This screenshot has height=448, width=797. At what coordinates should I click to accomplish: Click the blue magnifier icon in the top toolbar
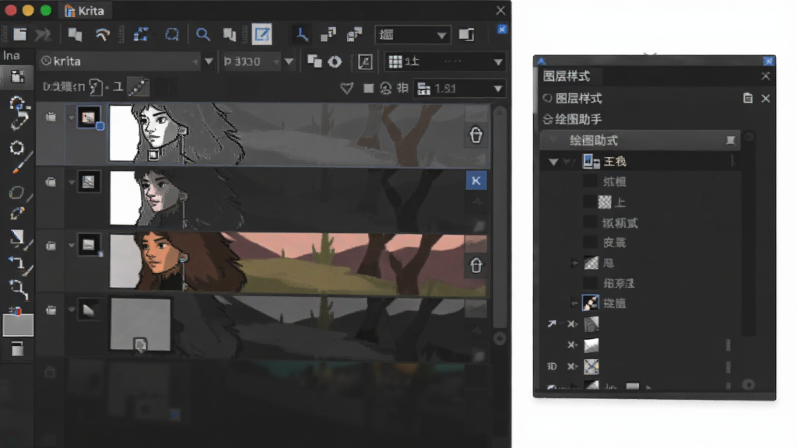click(x=203, y=34)
